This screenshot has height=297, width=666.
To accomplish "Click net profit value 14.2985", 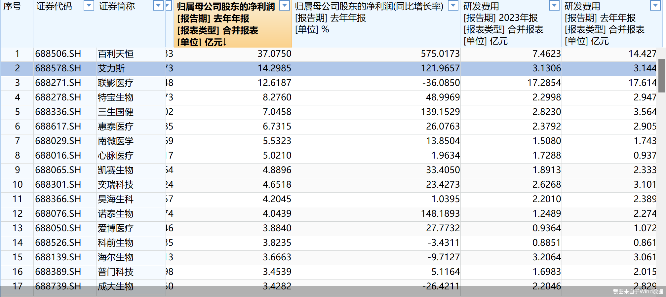I will (274, 68).
